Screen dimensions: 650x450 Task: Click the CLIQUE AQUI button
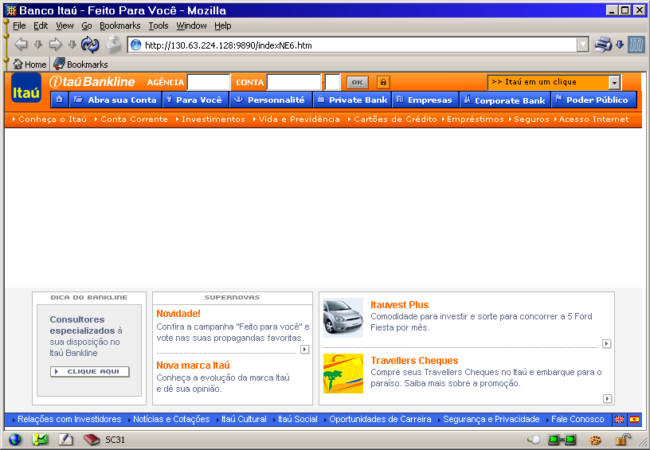tap(89, 372)
